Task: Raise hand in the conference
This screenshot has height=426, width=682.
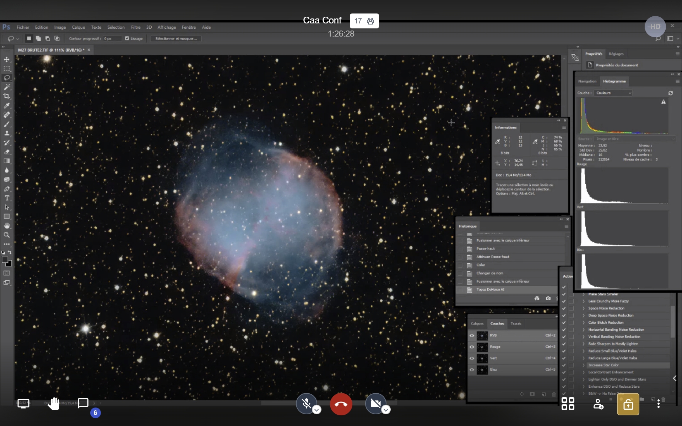Action: tap(54, 404)
